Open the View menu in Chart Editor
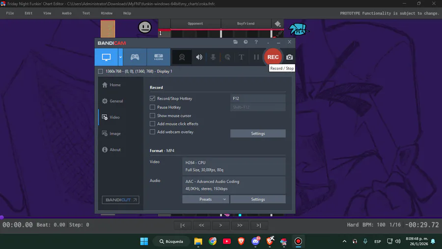The height and width of the screenshot is (249, 442). pos(47,13)
